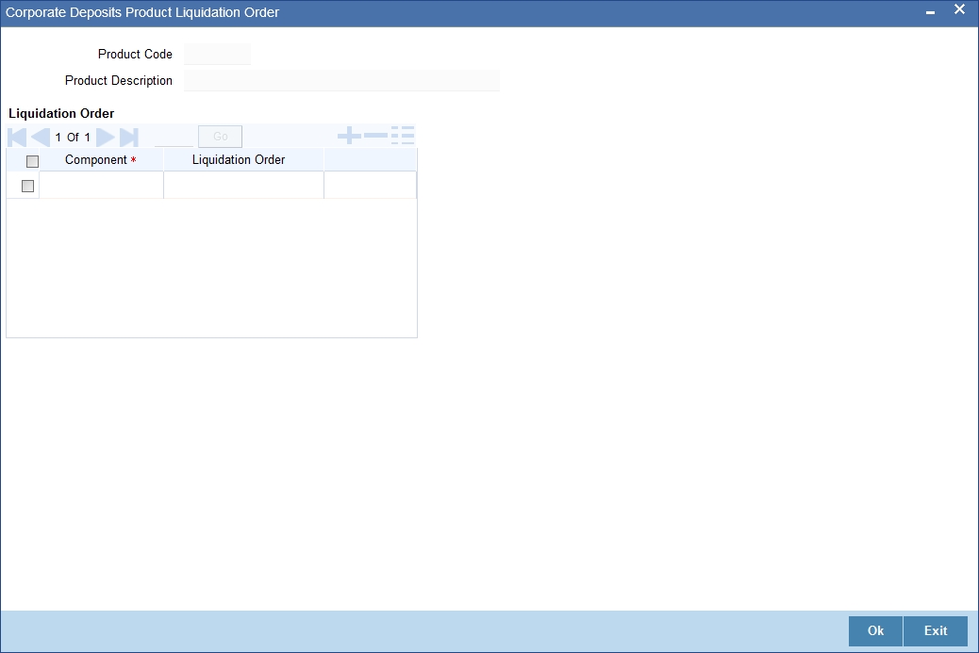
Task: Go to next page arrow
Action: pos(106,138)
